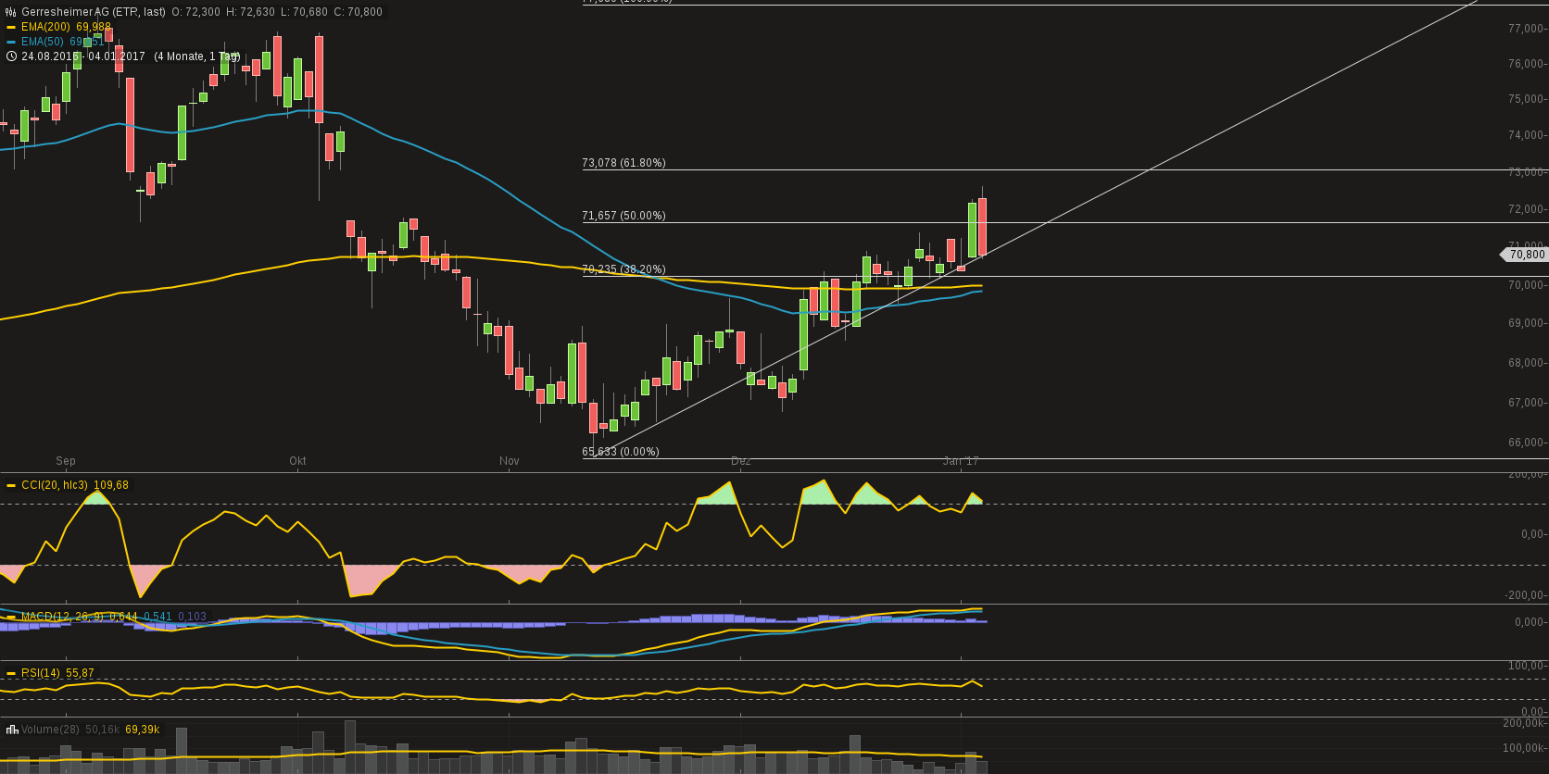This screenshot has height=774, width=1549.
Task: Click the current price tag 70,800 on axis
Action: click(1525, 254)
